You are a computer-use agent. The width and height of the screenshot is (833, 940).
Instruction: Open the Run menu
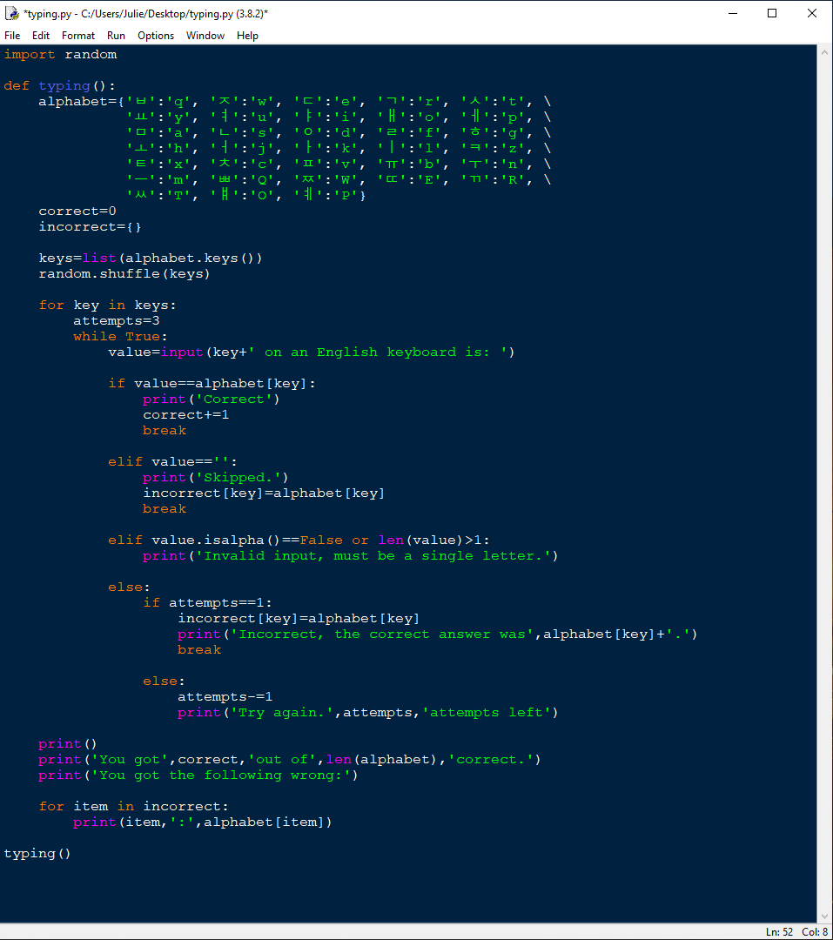tap(116, 36)
